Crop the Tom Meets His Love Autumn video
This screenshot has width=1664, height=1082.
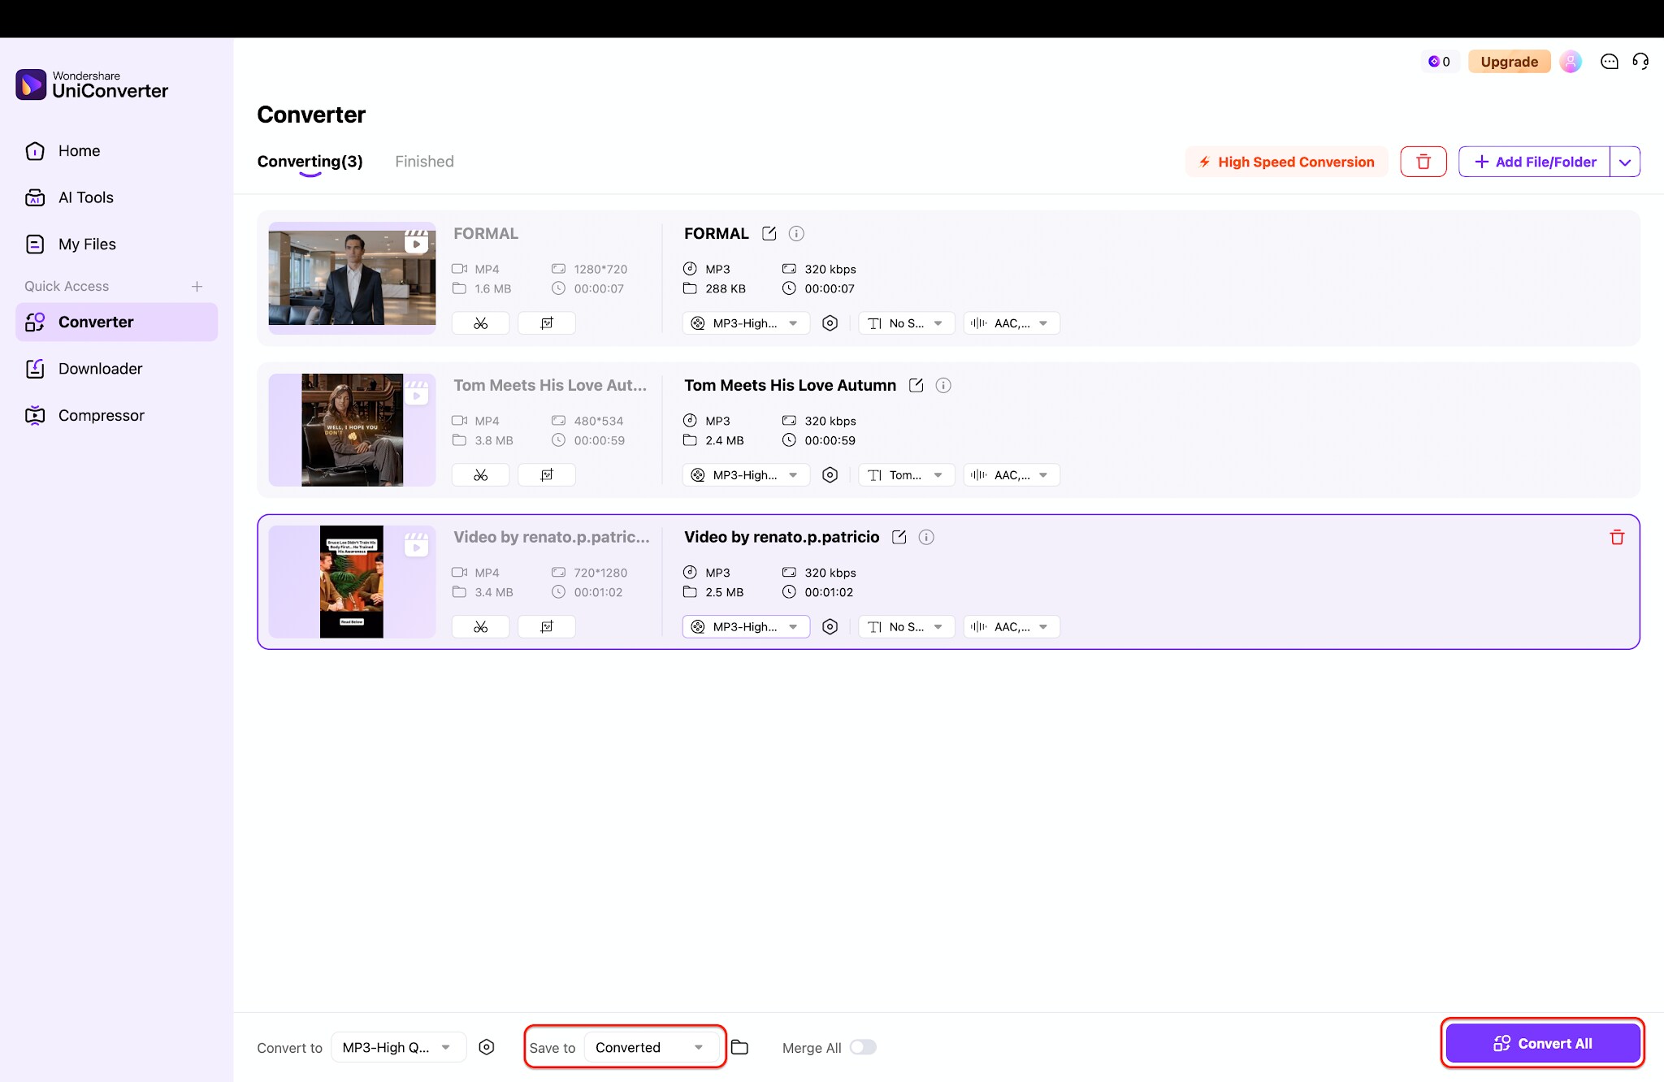[547, 475]
